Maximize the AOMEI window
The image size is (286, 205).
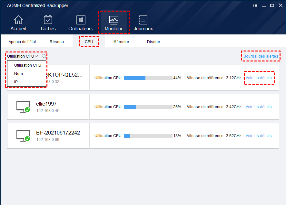click(x=272, y=5)
